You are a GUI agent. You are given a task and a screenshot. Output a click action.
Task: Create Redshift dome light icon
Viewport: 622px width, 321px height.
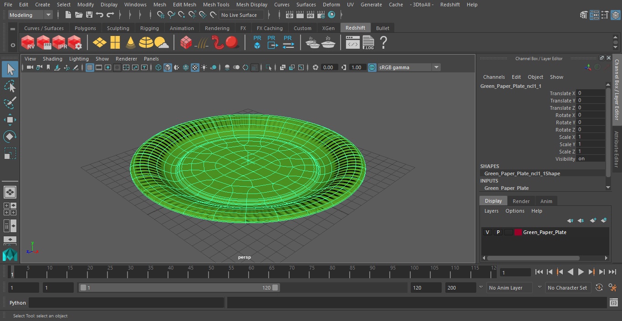[x=146, y=43]
